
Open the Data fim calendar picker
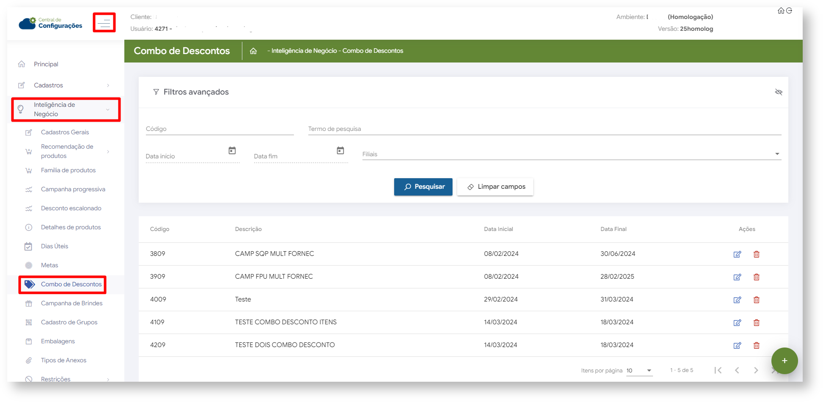(x=340, y=151)
